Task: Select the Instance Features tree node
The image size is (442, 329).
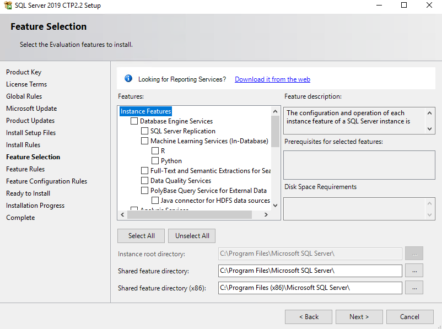Action: coord(145,111)
